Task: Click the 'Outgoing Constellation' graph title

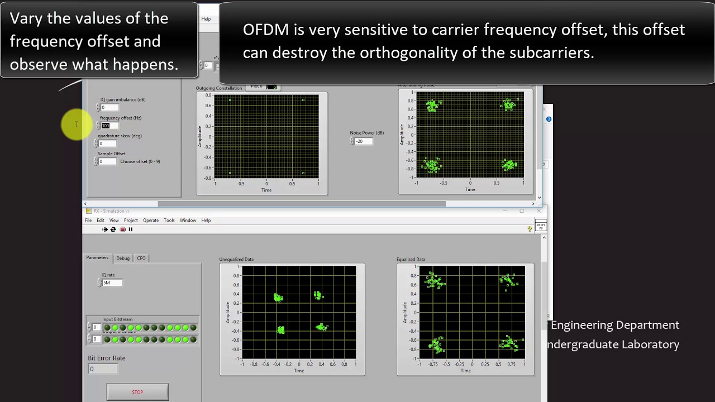Action: click(x=219, y=88)
